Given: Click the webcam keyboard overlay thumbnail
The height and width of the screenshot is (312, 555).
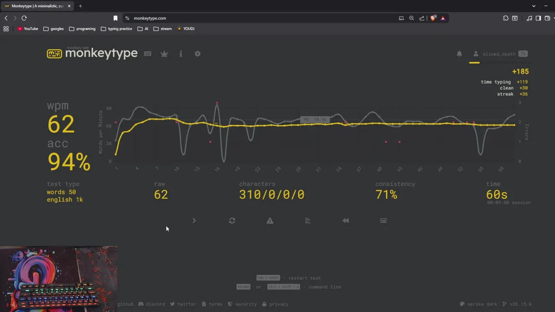Looking at the screenshot, I should click(x=59, y=279).
